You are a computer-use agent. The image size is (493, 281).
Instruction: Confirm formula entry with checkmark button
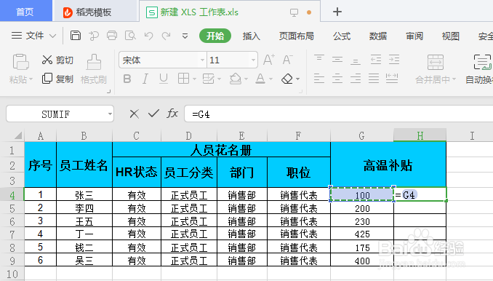153,114
